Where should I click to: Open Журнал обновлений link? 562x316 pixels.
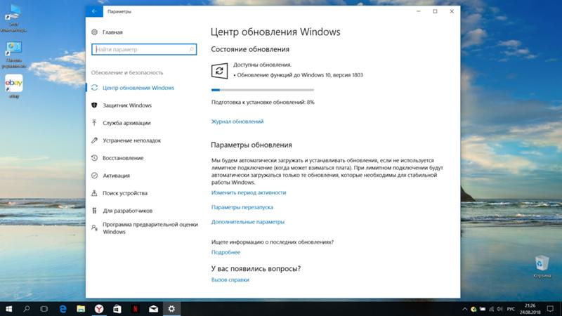coord(237,121)
